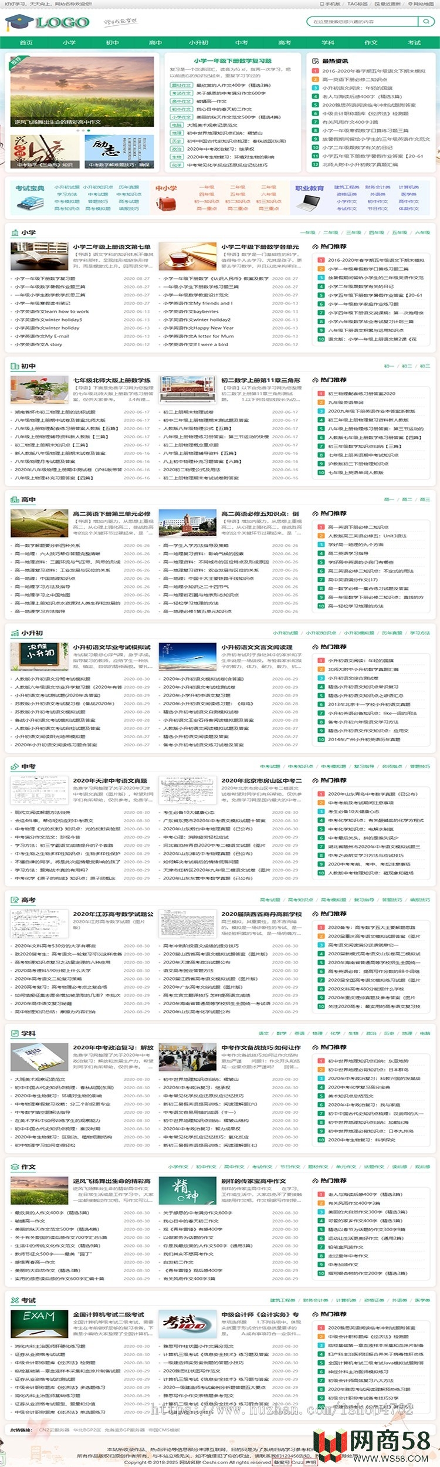Click the 励志 thumbnail under banner
The height and width of the screenshot is (1467, 440).
point(119,151)
